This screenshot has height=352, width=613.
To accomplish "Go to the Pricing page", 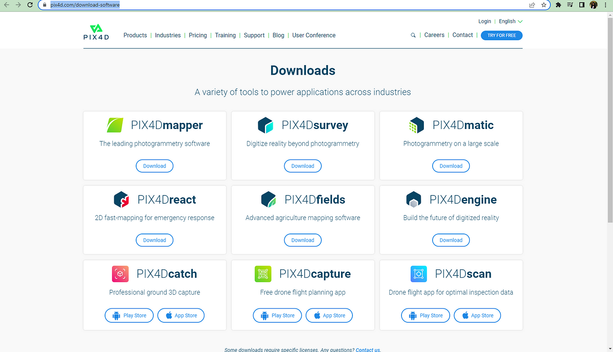I will [x=198, y=35].
